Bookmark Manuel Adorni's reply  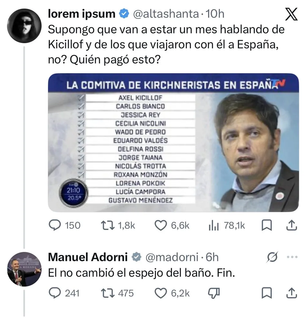[267, 293]
